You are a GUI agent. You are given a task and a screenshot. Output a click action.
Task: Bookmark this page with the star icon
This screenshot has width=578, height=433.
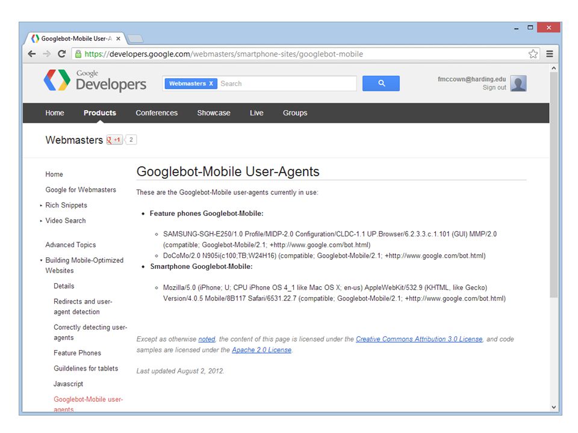tap(533, 54)
